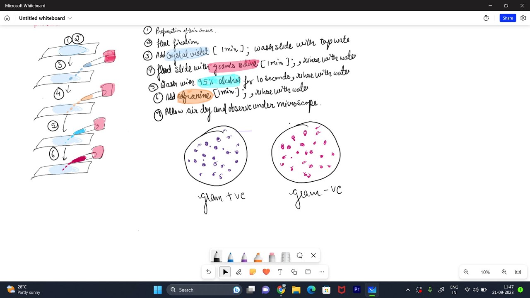
Task: Select the blue pen tool
Action: (230, 257)
